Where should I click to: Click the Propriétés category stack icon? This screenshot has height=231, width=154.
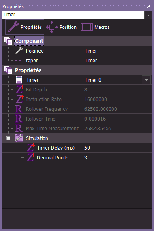click(x=8, y=70)
